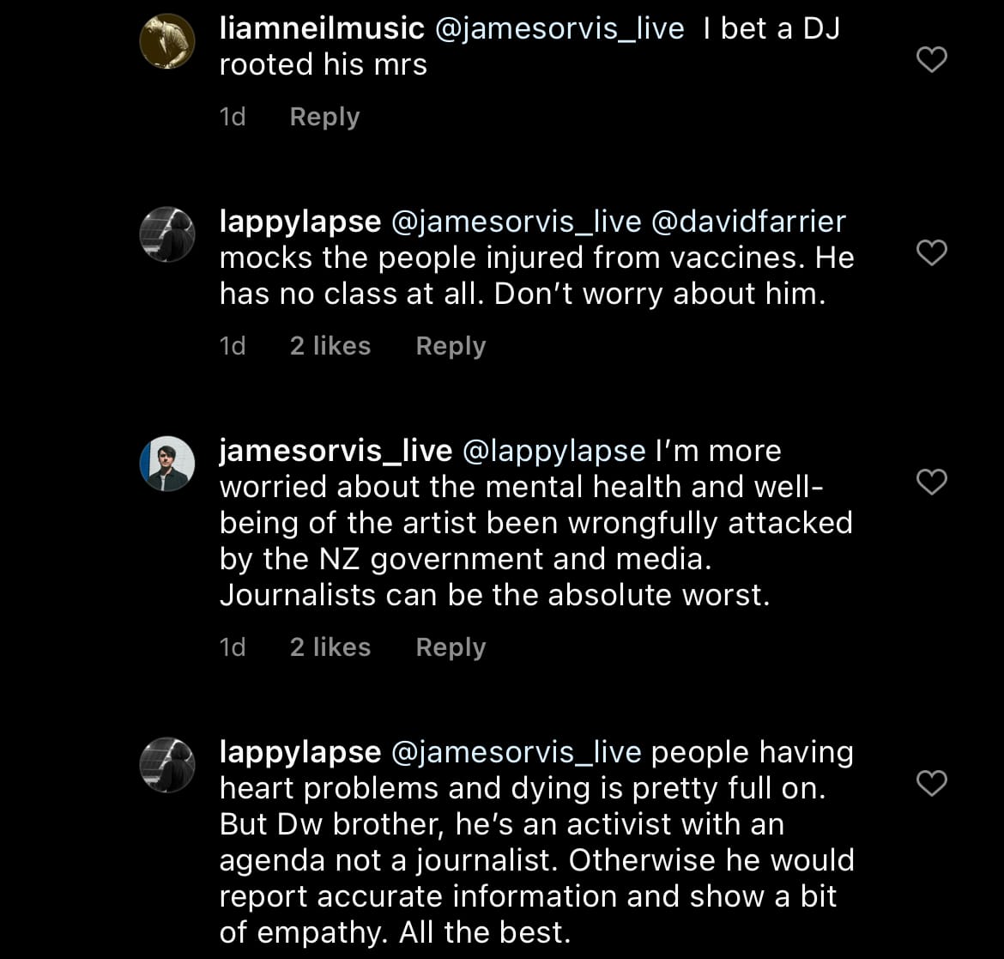Like liamneilmusic's comment via heart icon
The image size is (1004, 959).
click(930, 59)
